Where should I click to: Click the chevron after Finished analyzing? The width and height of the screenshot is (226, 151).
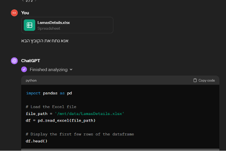click(x=71, y=70)
